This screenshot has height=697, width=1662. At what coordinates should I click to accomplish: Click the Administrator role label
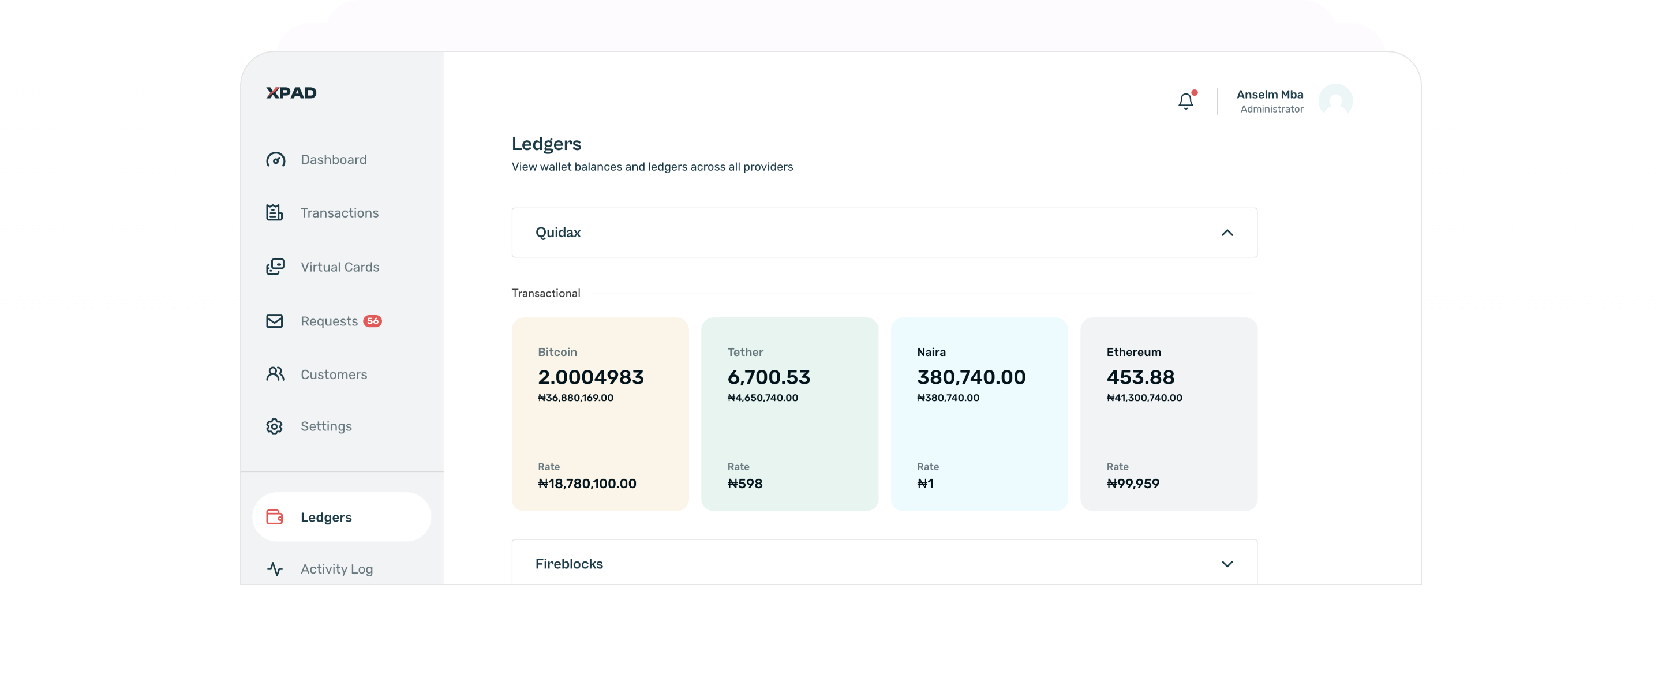[1272, 109]
